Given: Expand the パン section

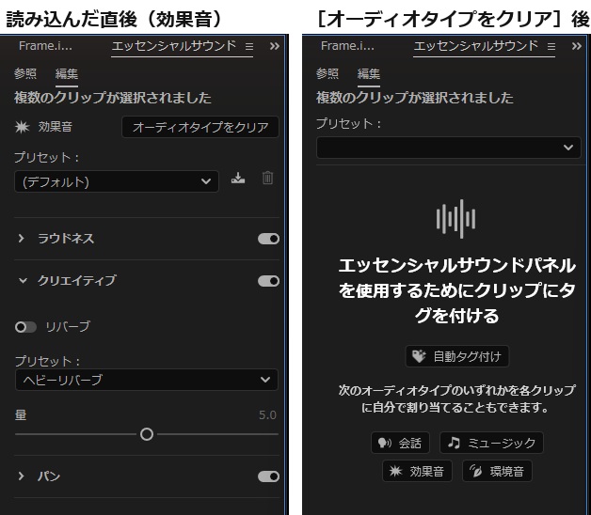Looking at the screenshot, I should 22,476.
